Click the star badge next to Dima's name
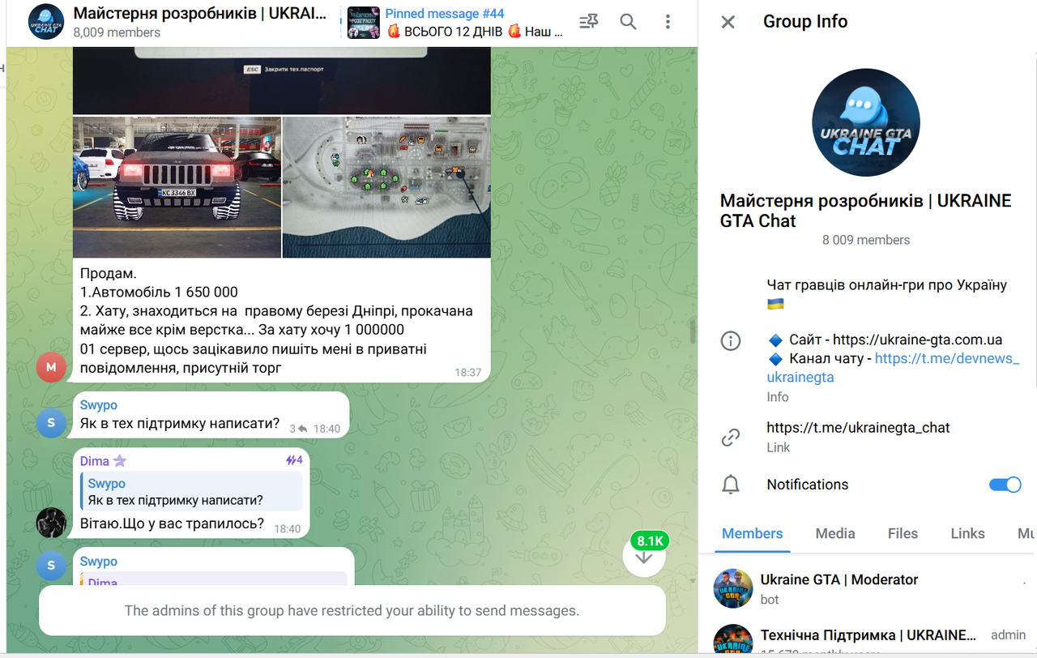Image resolution: width=1037 pixels, height=658 pixels. (120, 461)
